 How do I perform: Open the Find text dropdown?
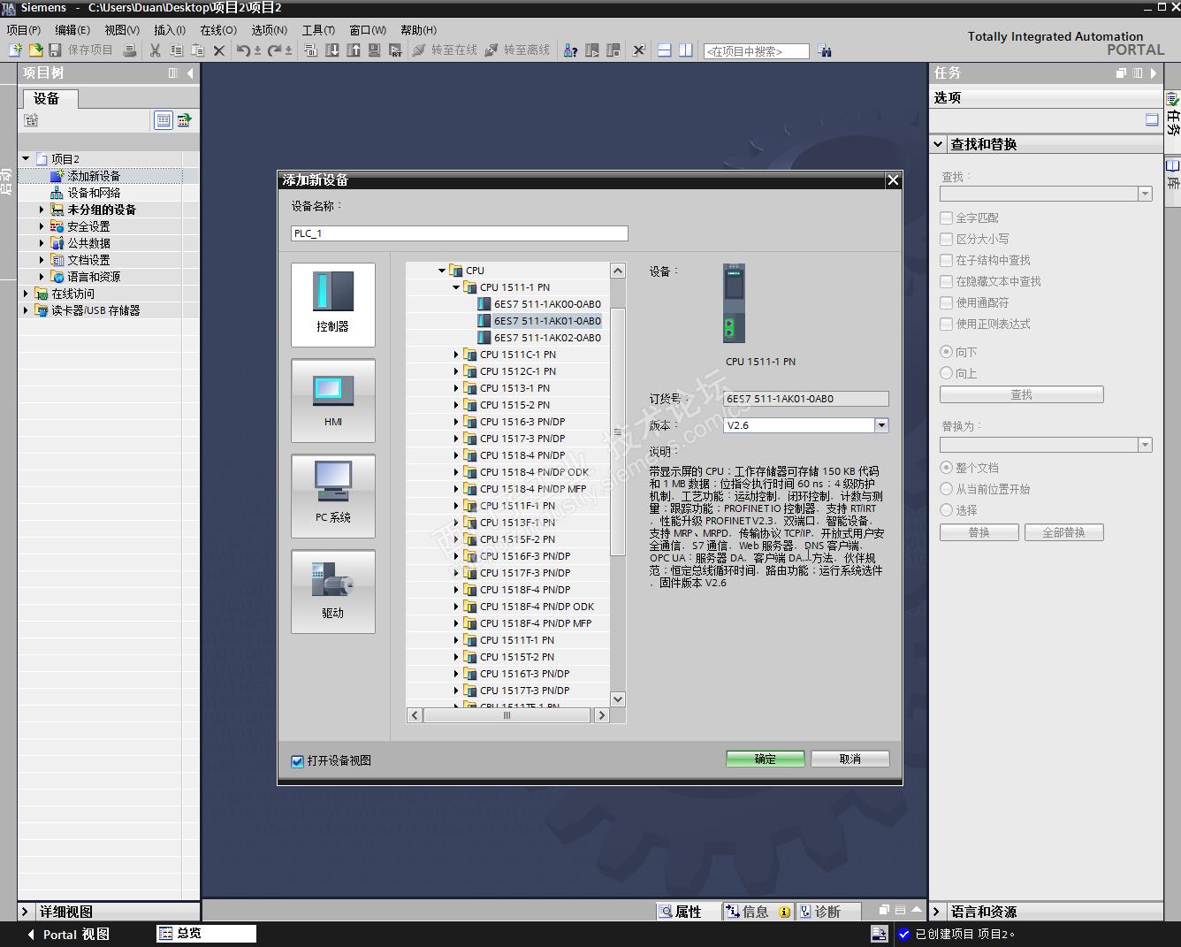coord(1146,194)
